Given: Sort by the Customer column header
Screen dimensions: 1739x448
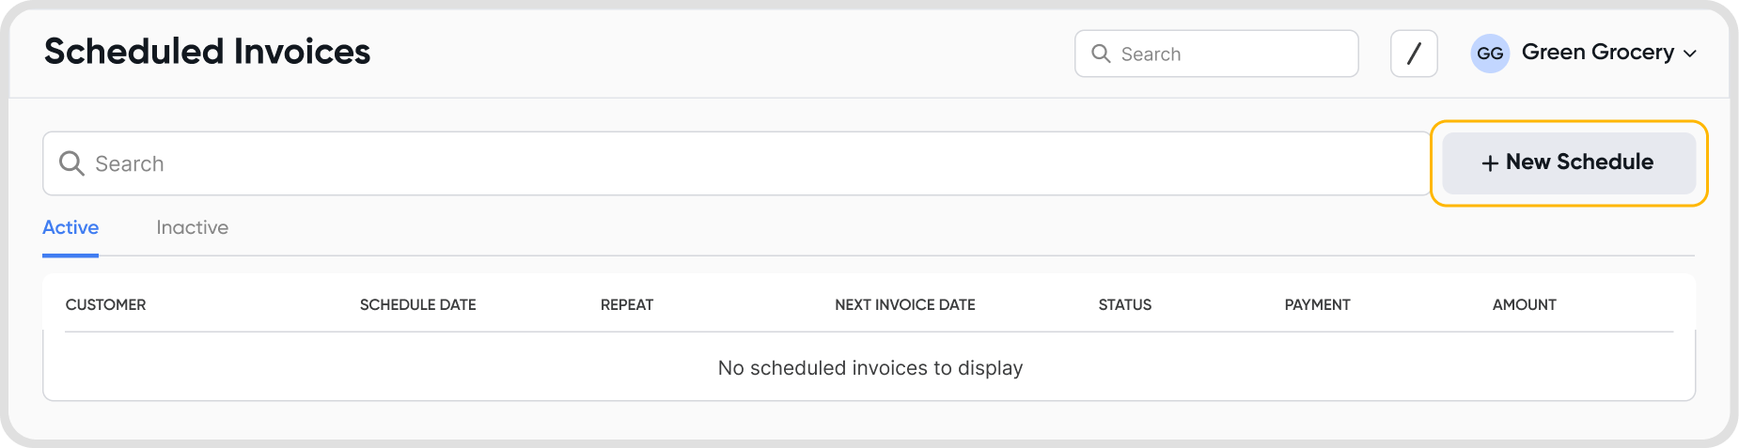Looking at the screenshot, I should point(105,304).
